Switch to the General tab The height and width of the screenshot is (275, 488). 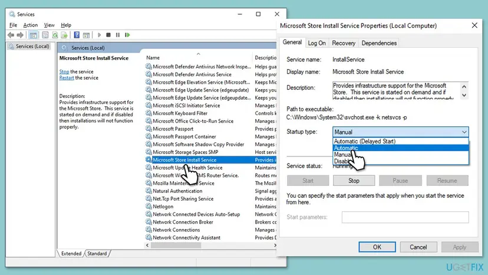tap(292, 42)
